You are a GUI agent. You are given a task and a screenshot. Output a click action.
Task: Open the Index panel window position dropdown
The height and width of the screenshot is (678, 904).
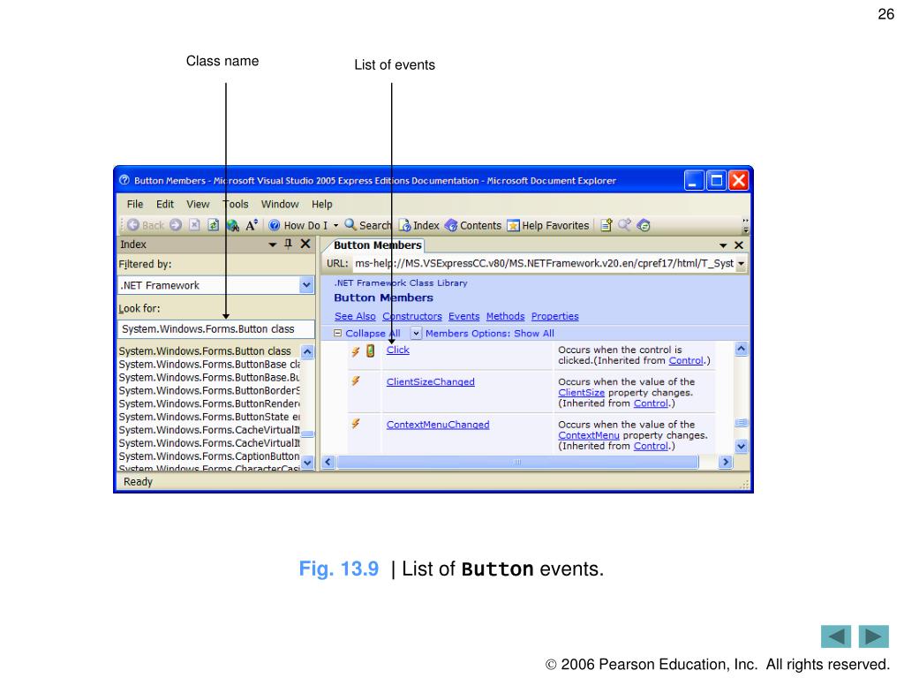point(272,245)
